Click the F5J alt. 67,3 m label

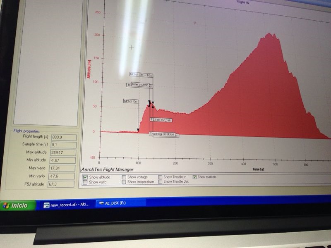point(161,120)
